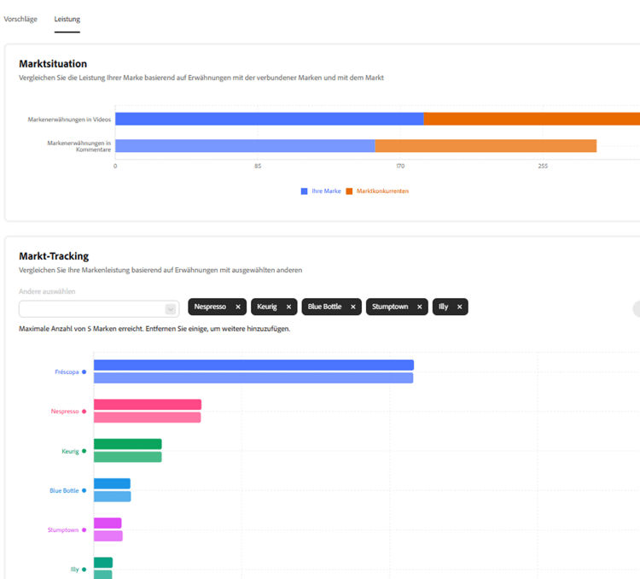This screenshot has width=640, height=579.
Task: Toggle the Marktkonkurrenten legend entry
Action: [377, 191]
